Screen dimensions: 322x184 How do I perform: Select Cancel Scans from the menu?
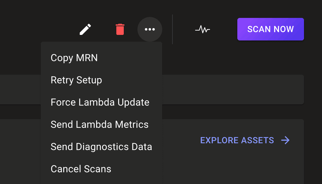(x=81, y=169)
